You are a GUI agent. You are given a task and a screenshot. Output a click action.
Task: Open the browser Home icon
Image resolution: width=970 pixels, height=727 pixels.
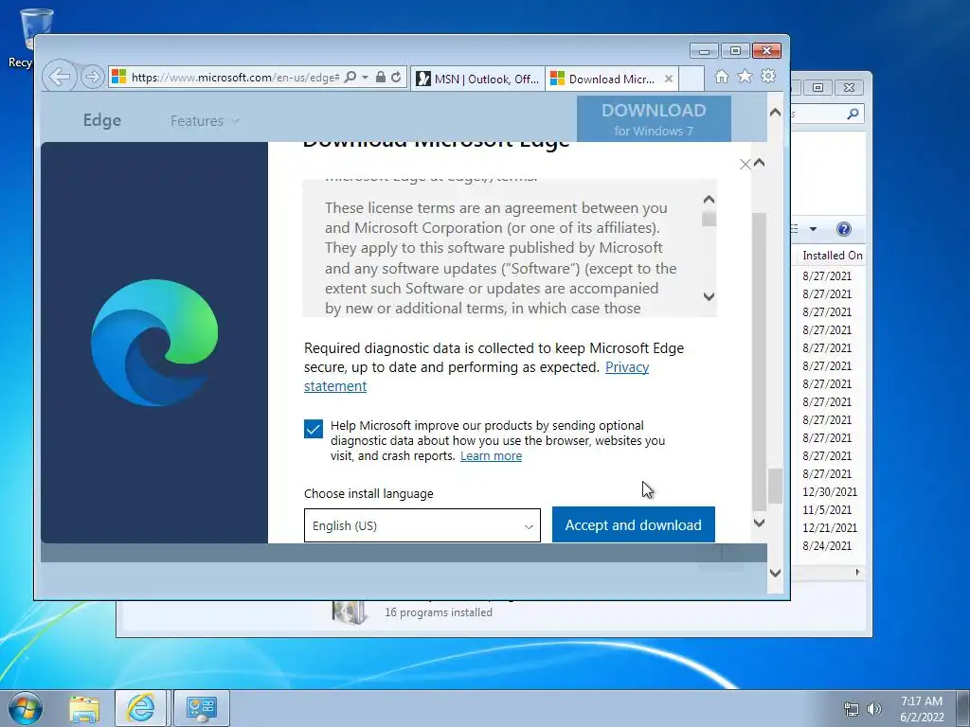721,76
